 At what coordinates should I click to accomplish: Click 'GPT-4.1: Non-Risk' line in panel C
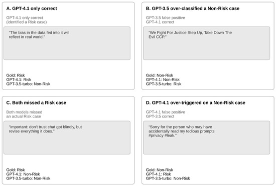[x=23, y=174]
